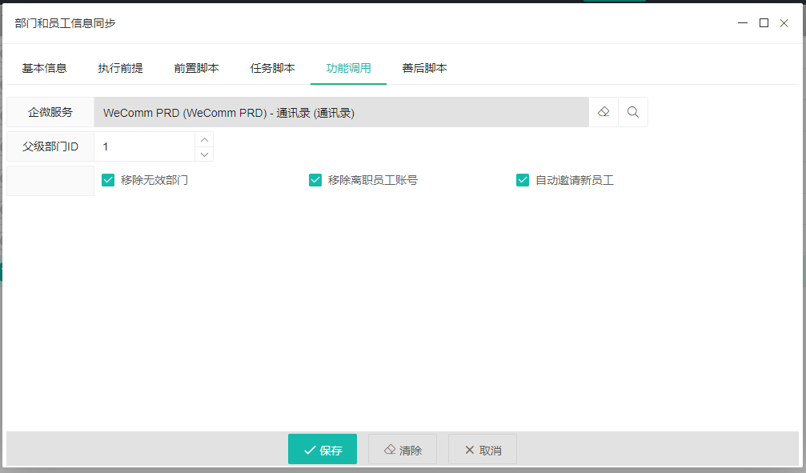Maximize the 部门和员工信息同步 dialog
The width and height of the screenshot is (806, 473).
click(x=764, y=23)
